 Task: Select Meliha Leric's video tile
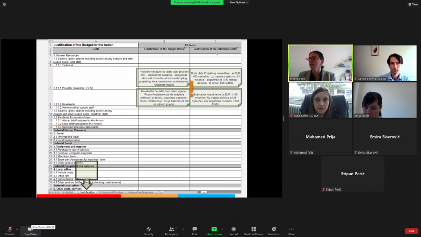[320, 63]
